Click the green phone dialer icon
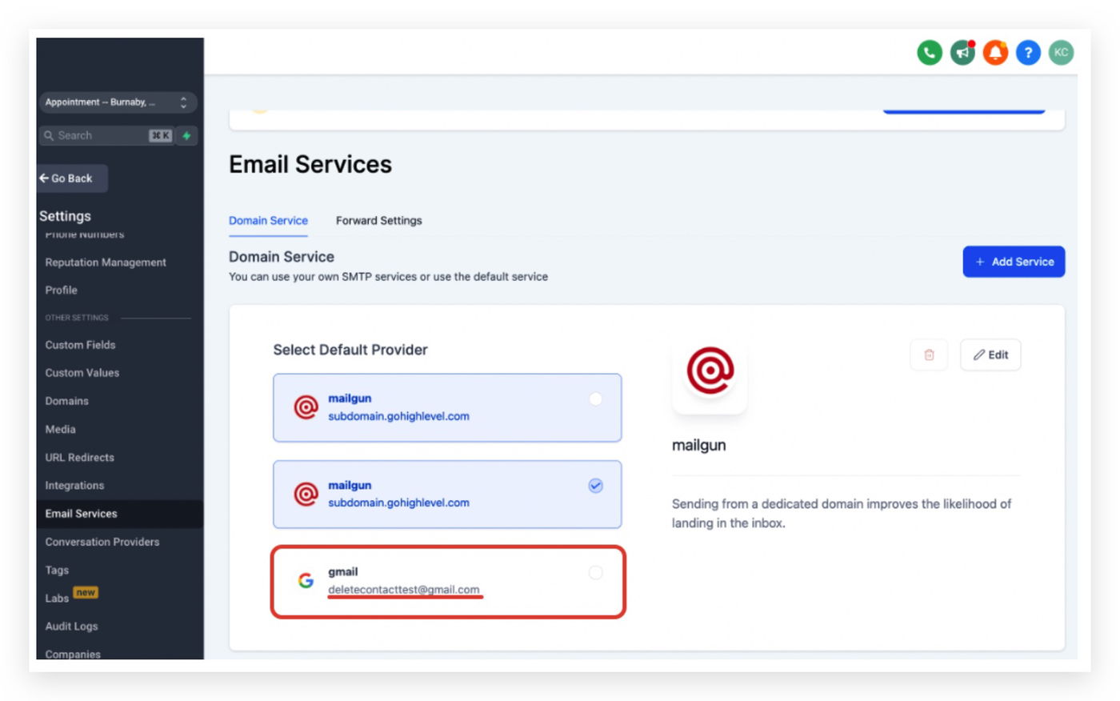1120x701 pixels. point(929,53)
